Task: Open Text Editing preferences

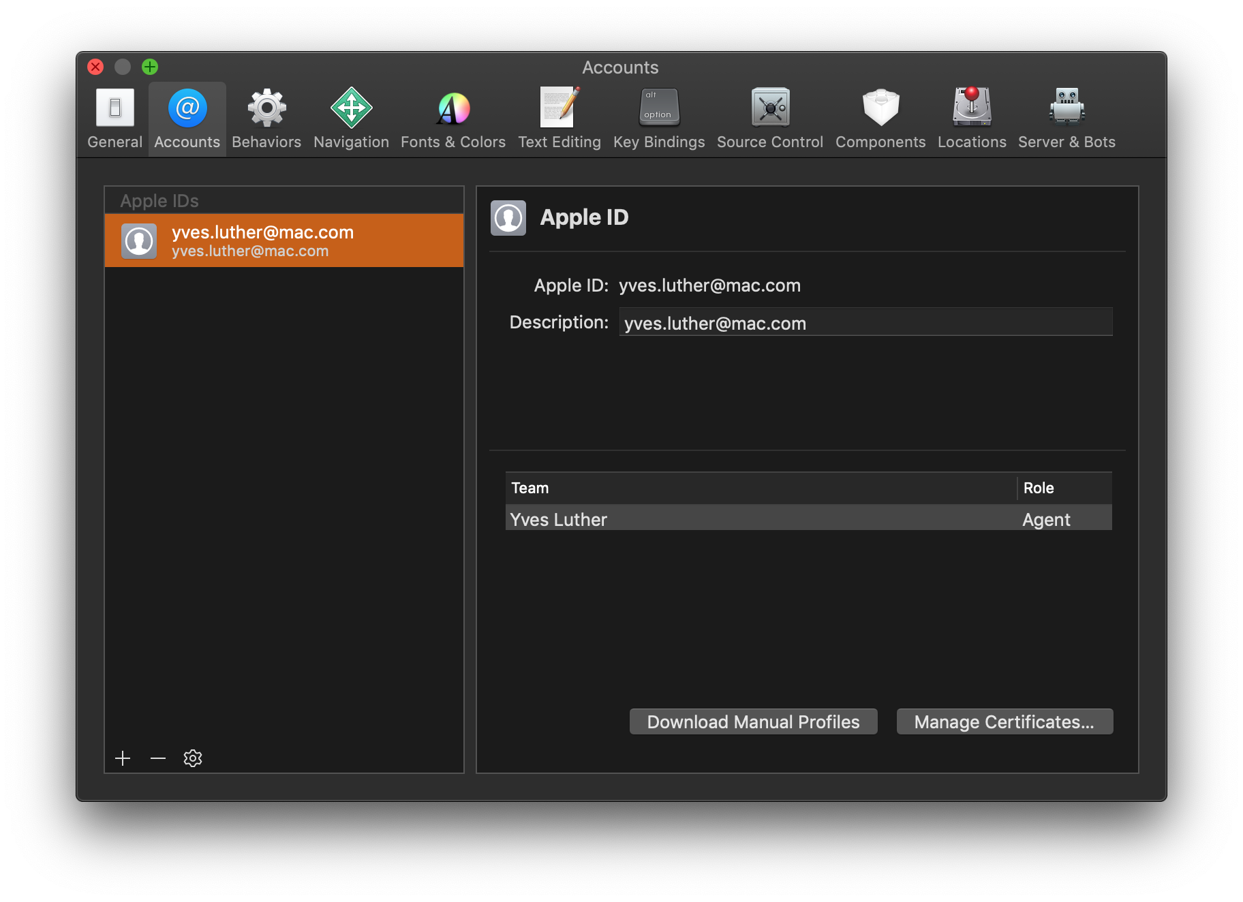Action: pyautogui.click(x=559, y=119)
